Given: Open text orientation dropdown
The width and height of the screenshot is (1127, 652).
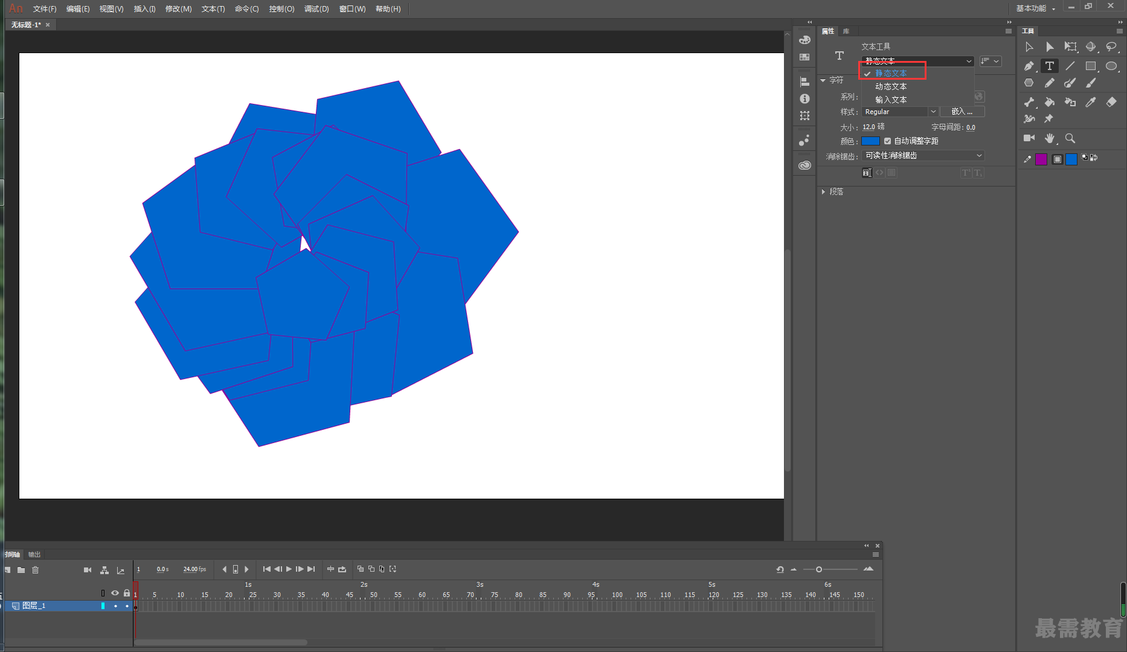Looking at the screenshot, I should (991, 61).
